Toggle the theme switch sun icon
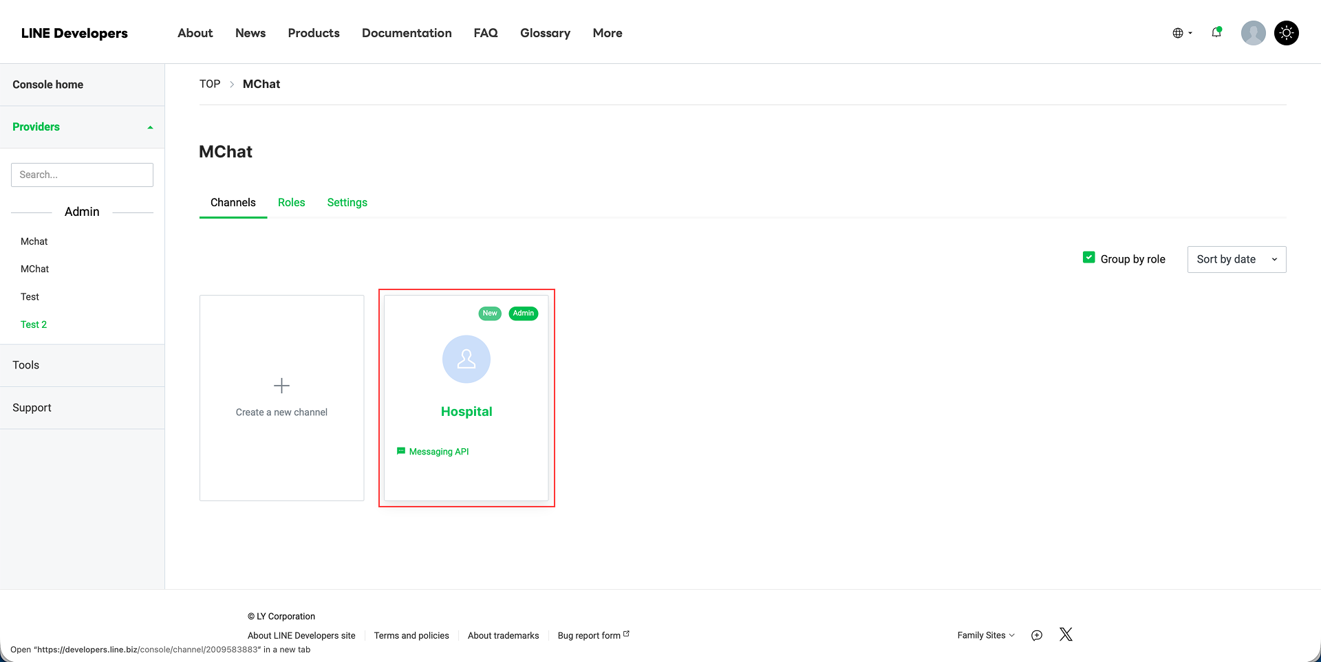Screen dimensions: 1321x662 pos(1286,32)
